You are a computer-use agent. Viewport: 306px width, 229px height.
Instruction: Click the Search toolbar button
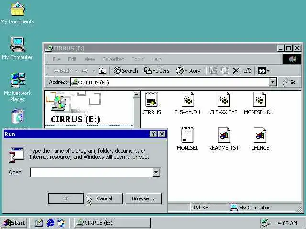point(126,71)
